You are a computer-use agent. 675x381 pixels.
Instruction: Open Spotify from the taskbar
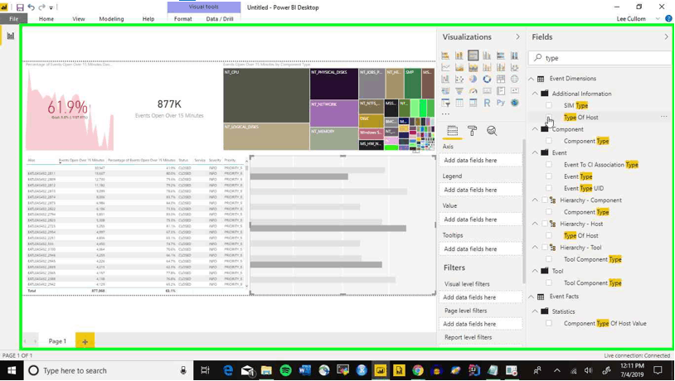[x=285, y=371]
